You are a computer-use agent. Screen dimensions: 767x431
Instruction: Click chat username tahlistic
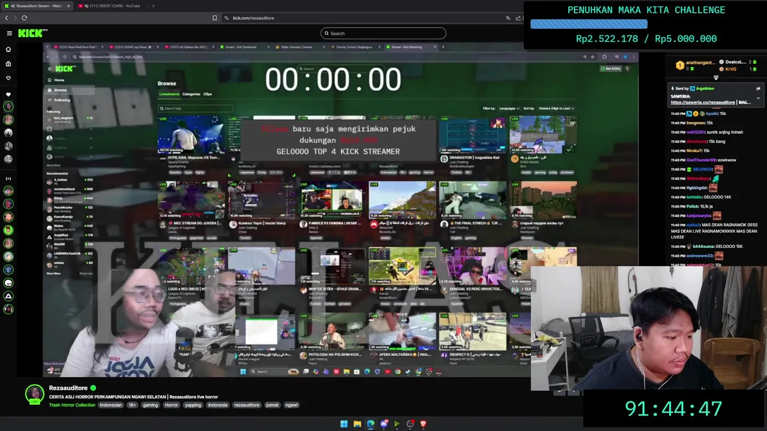[x=694, y=197]
